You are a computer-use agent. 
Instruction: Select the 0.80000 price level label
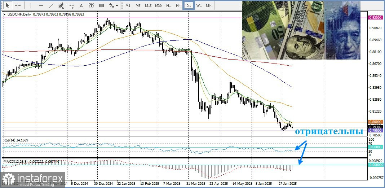click(375, 122)
